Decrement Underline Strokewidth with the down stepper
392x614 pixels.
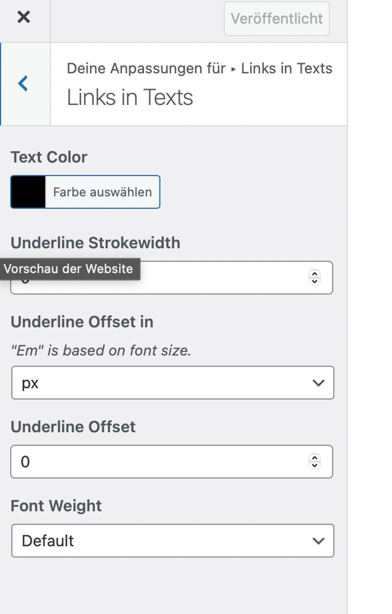pos(314,281)
